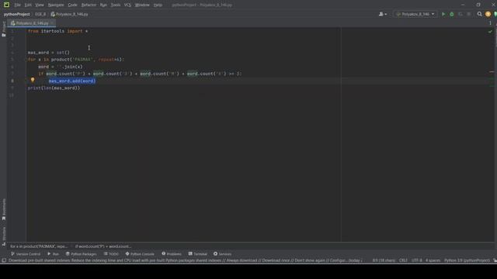Run the script with green play icon
The height and width of the screenshot is (279, 497).
click(443, 14)
